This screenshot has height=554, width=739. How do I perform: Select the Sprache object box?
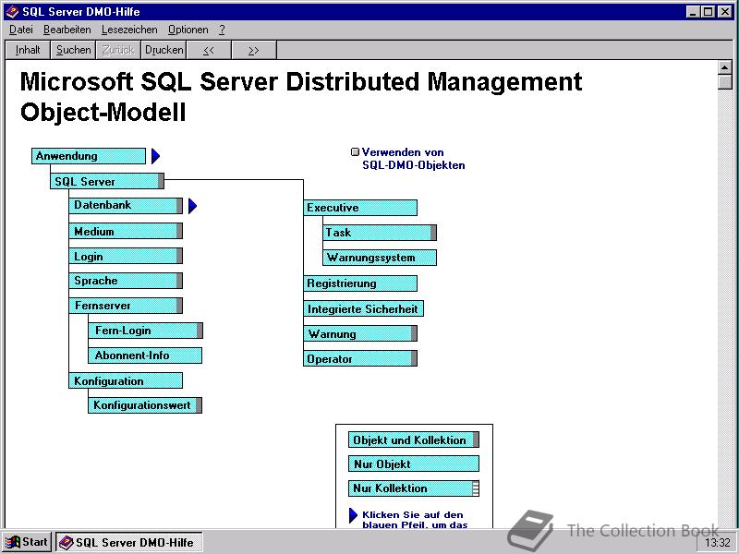point(126,281)
